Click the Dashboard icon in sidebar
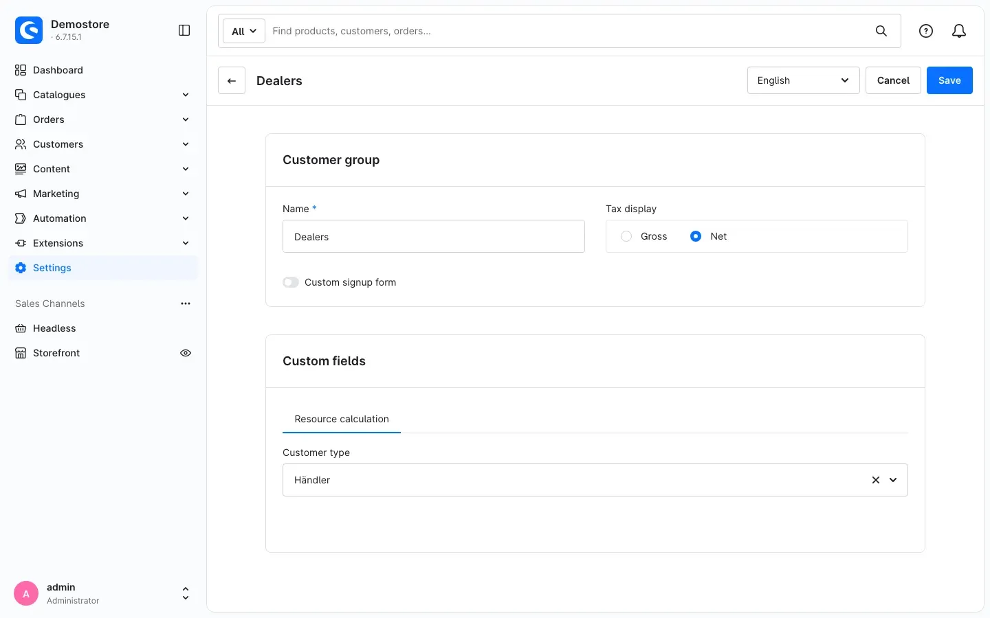This screenshot has height=618, width=990. point(21,70)
